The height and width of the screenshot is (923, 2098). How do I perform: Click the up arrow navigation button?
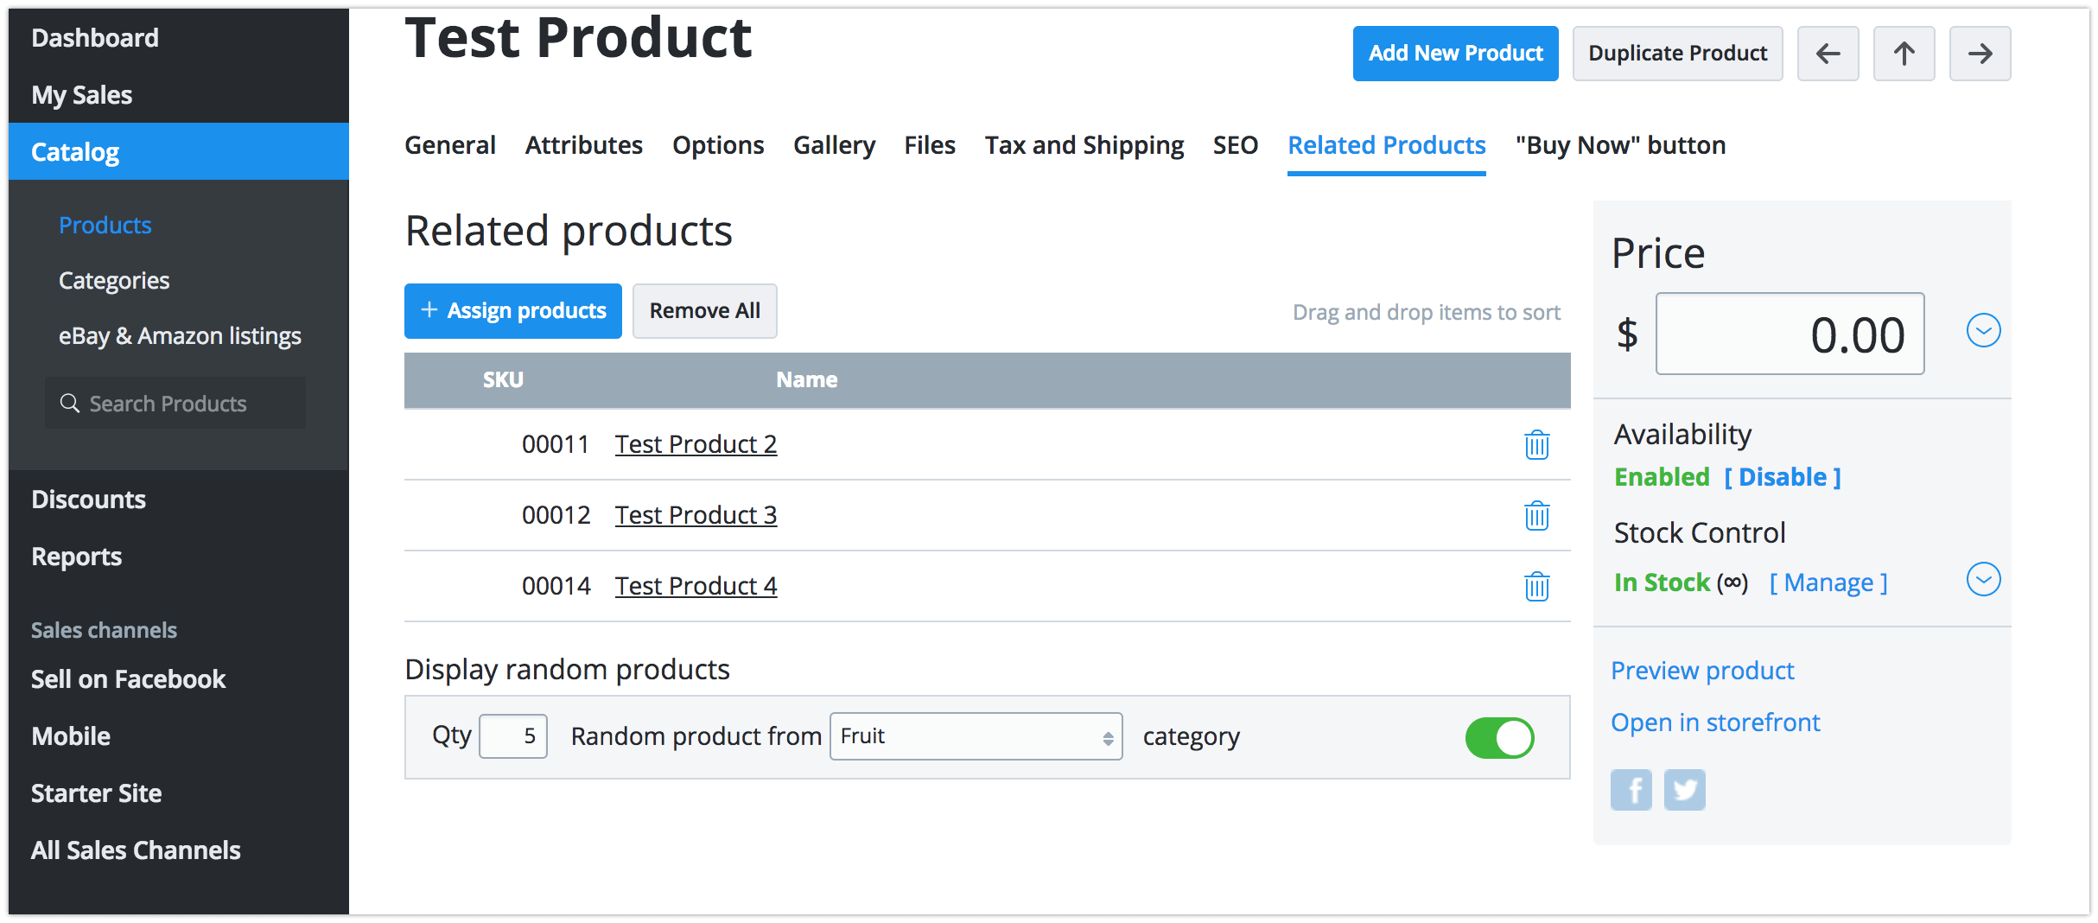1904,54
